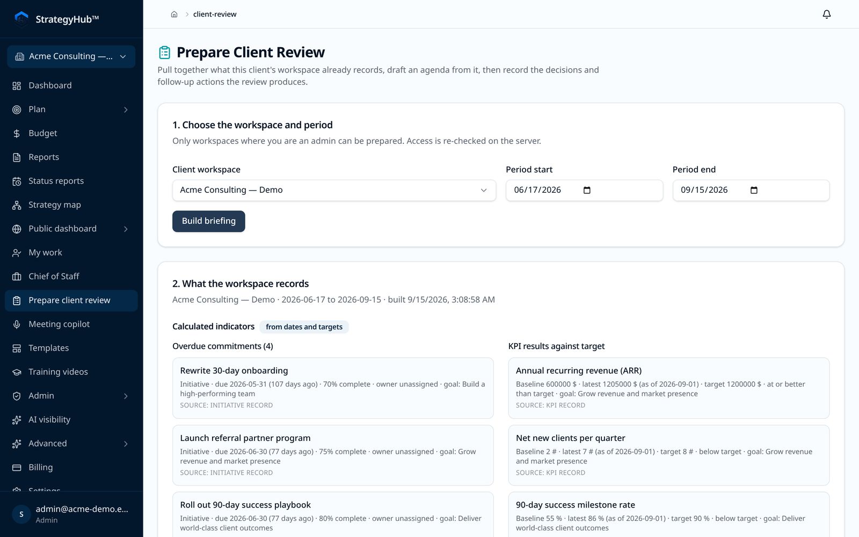The image size is (859, 537).
Task: Click the Annual recurring revenue (ARR) card
Action: click(669, 388)
